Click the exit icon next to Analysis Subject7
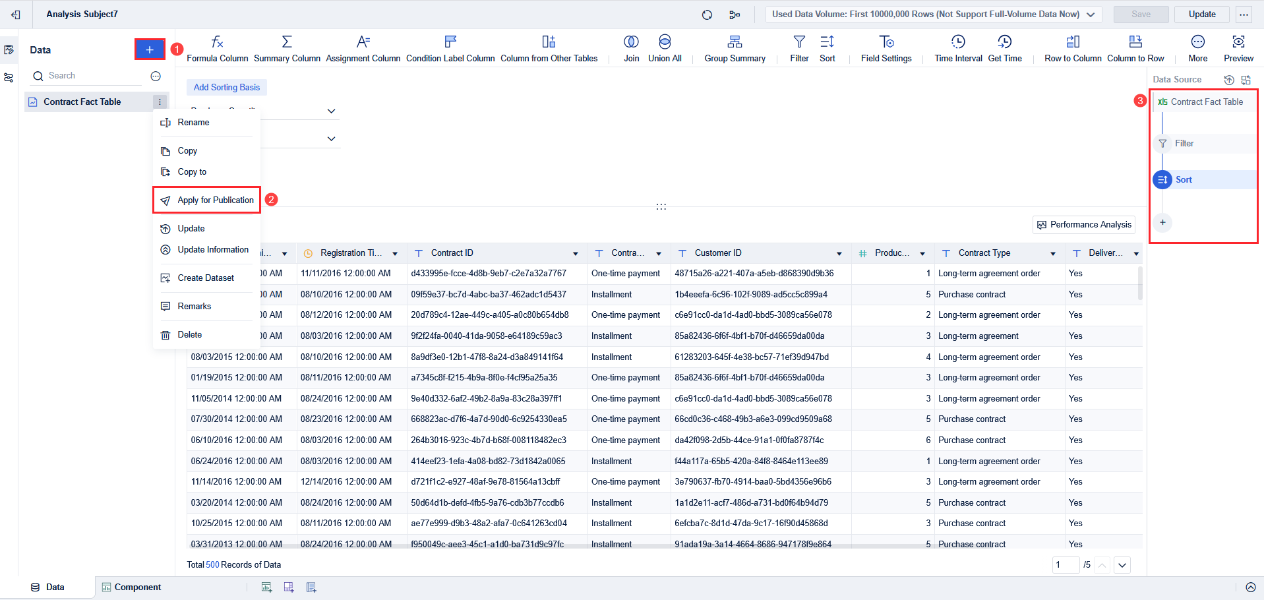The width and height of the screenshot is (1264, 600). (x=16, y=15)
